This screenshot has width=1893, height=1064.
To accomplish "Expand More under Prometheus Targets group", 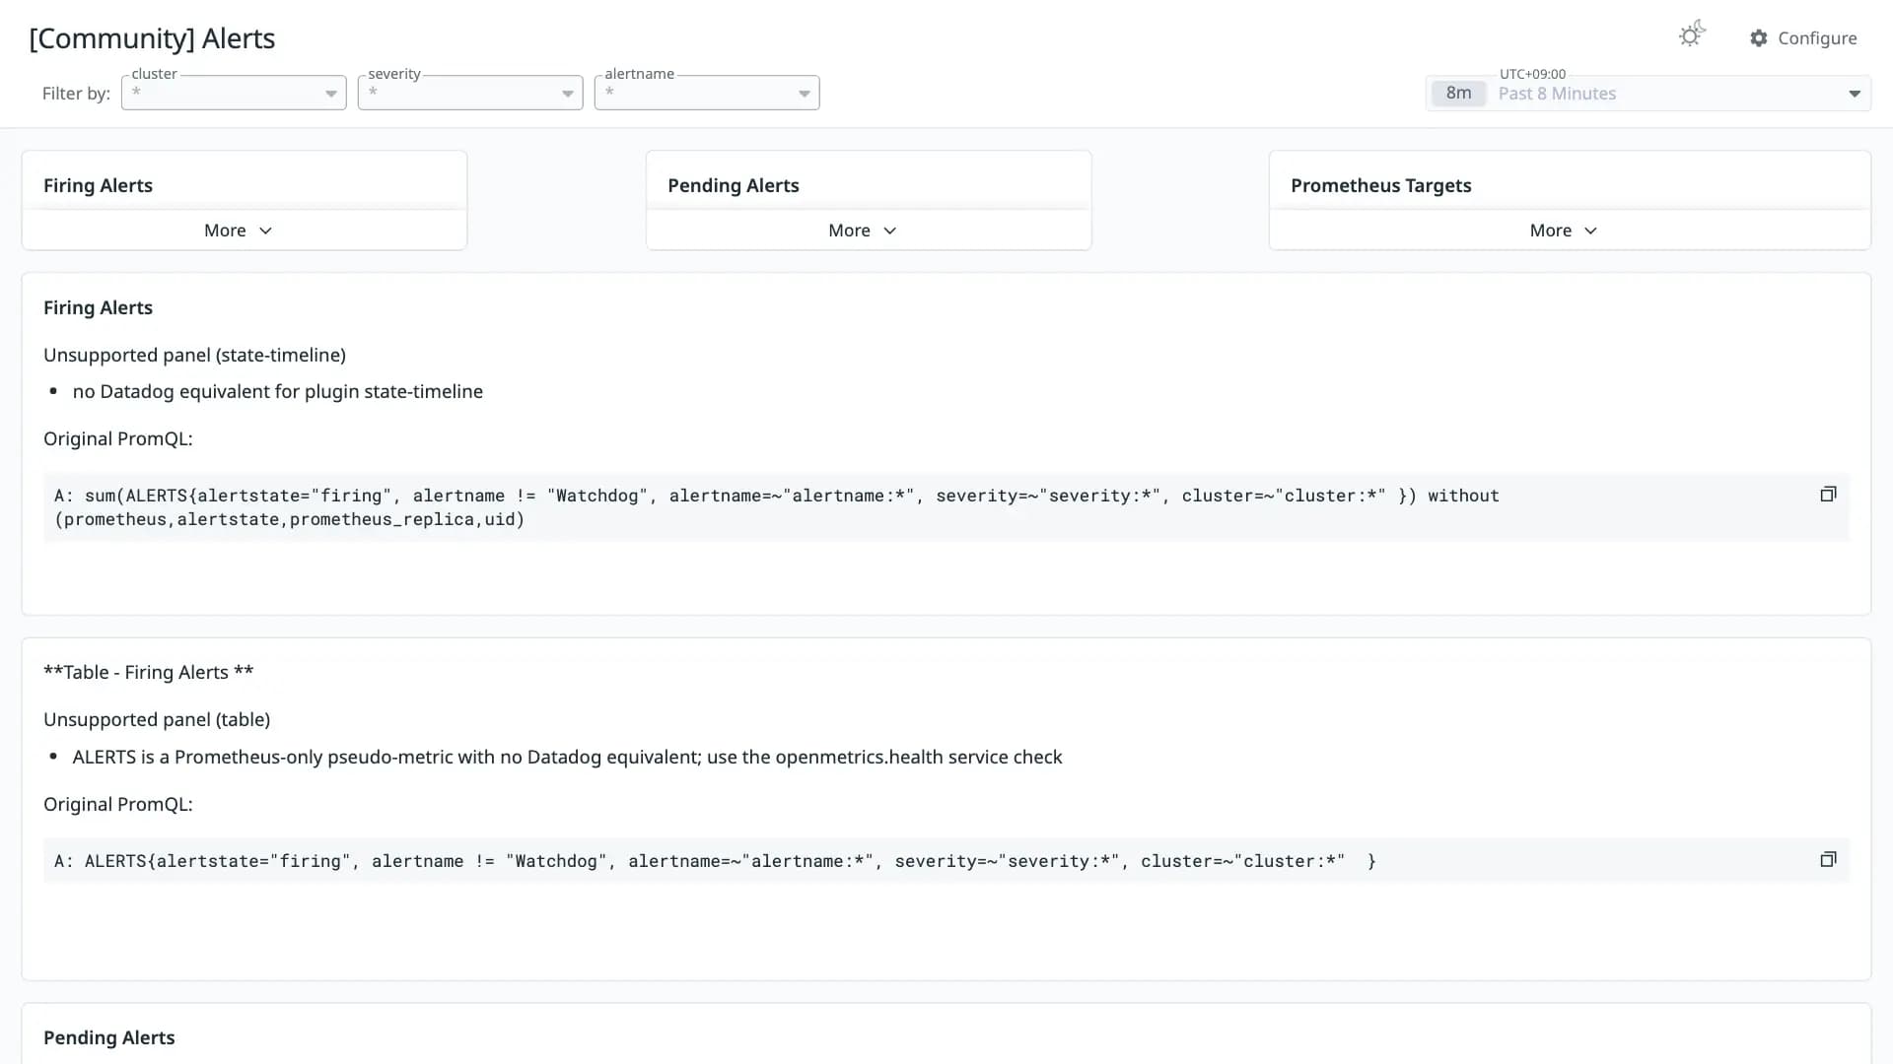I will [1563, 231].
